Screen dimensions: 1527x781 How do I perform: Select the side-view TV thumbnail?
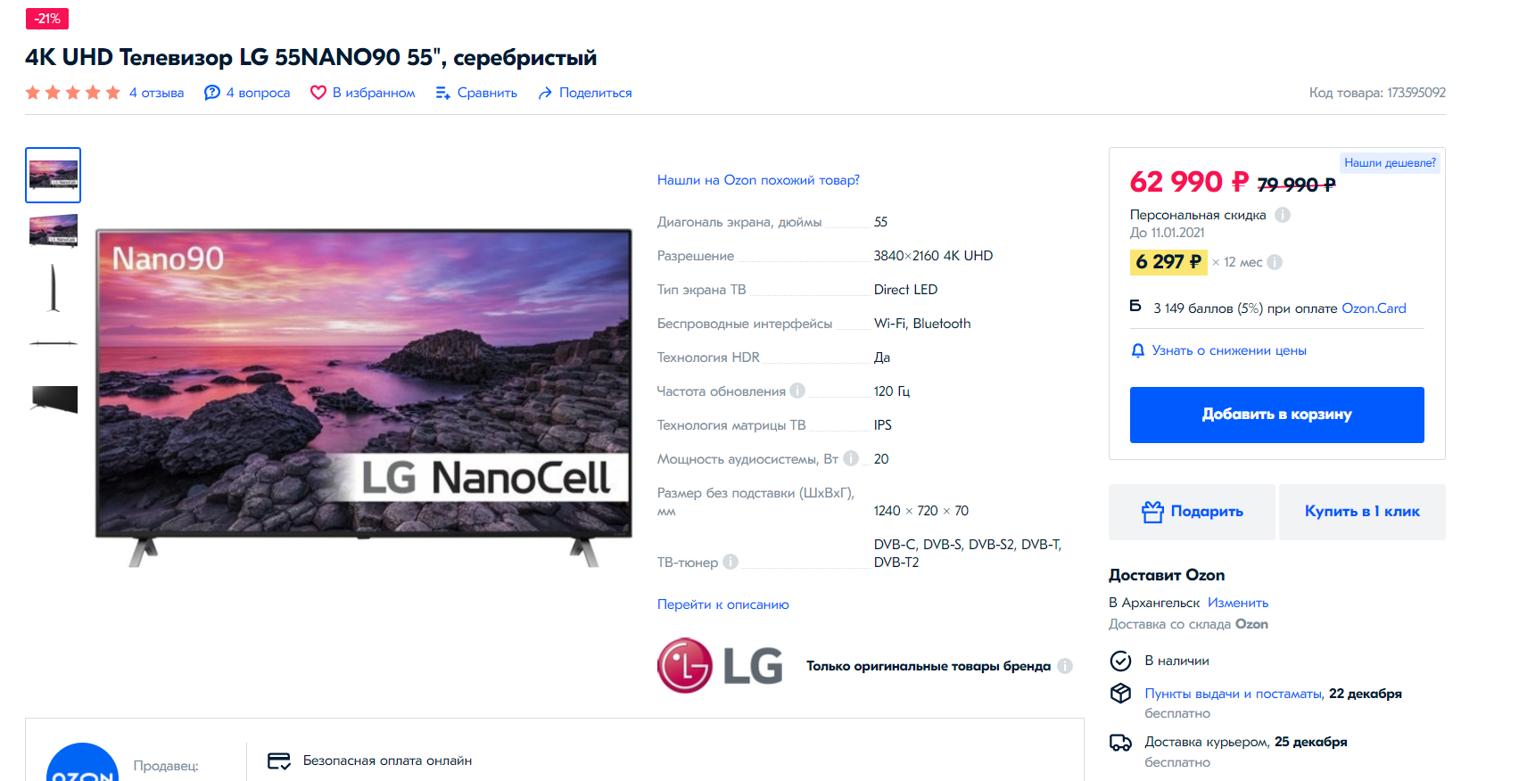coord(54,288)
